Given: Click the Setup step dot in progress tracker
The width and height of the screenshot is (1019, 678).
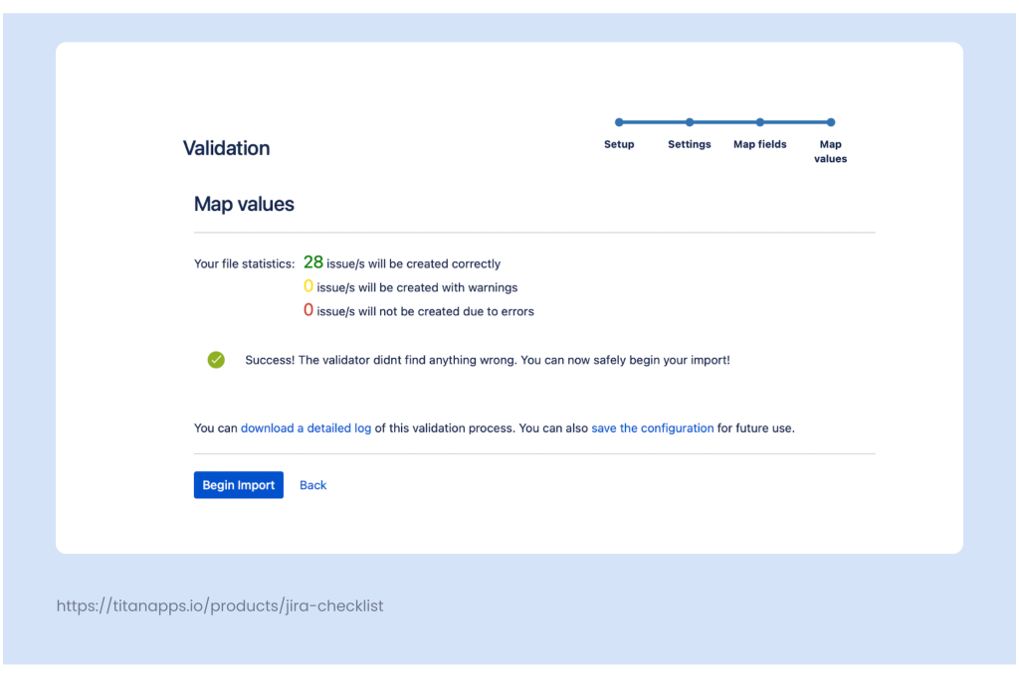Looking at the screenshot, I should click(x=619, y=122).
